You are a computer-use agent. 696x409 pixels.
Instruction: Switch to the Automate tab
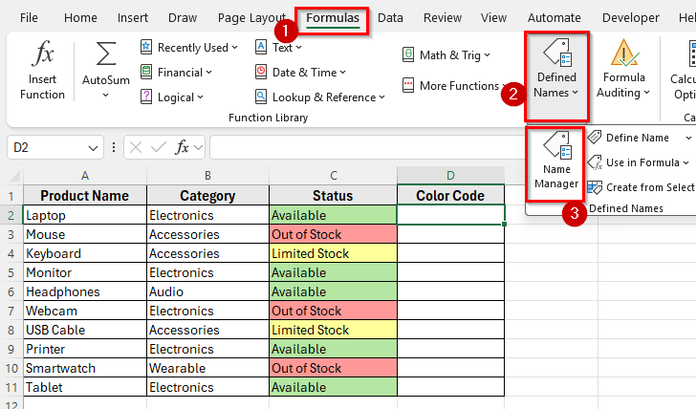(x=554, y=18)
